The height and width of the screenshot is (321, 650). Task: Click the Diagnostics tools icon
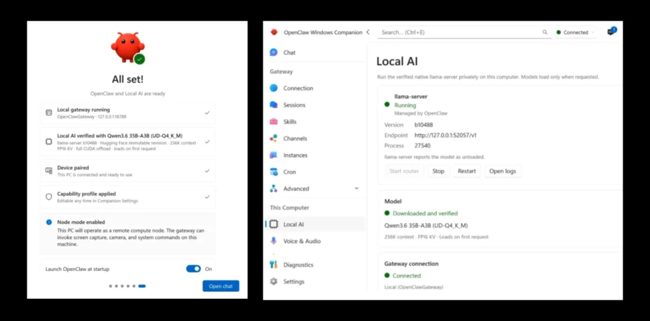click(x=274, y=265)
